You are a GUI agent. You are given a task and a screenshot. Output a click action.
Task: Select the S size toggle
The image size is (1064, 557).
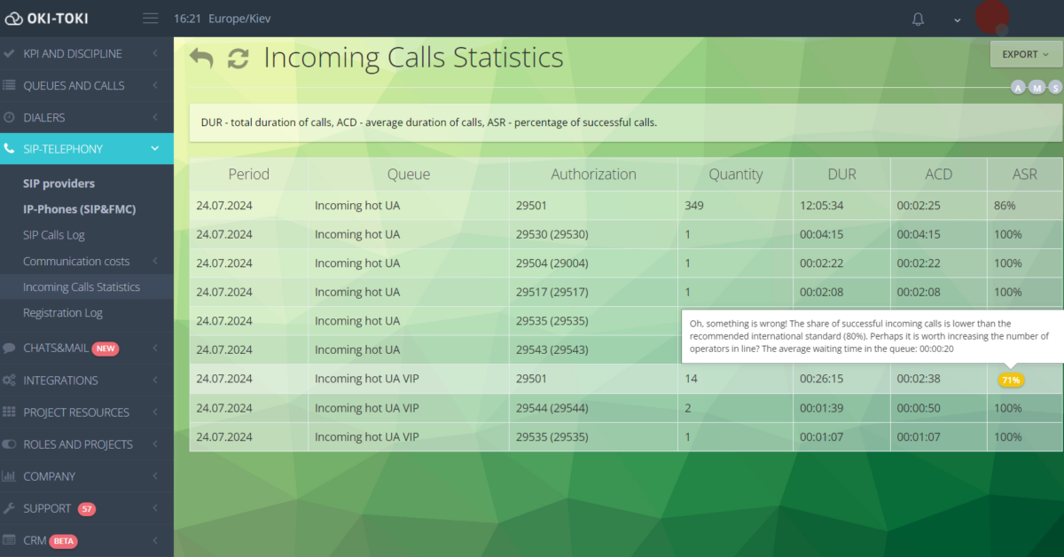(1055, 87)
